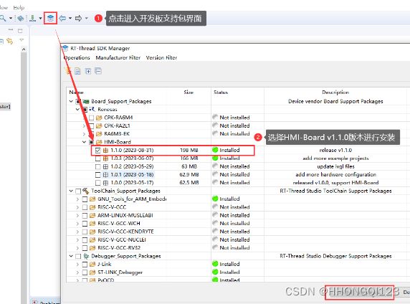Click the Board_Support_Packages board icon

click(86, 101)
